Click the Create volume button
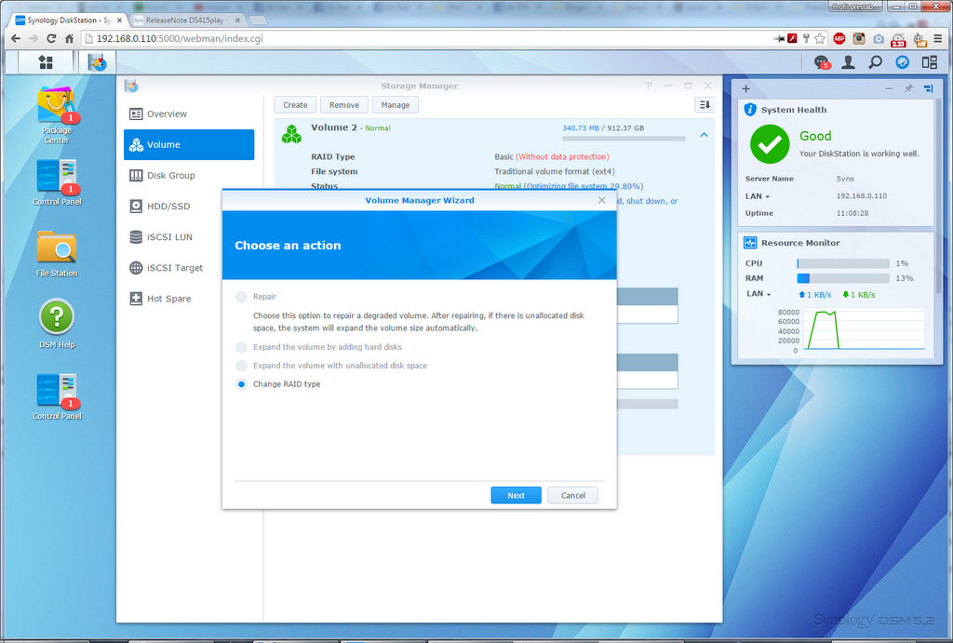953x643 pixels. pyautogui.click(x=295, y=105)
